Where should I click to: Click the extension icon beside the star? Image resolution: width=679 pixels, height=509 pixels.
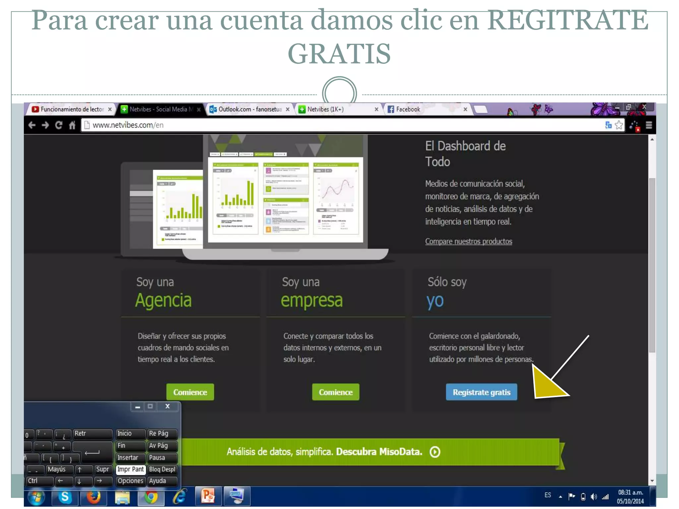[635, 126]
